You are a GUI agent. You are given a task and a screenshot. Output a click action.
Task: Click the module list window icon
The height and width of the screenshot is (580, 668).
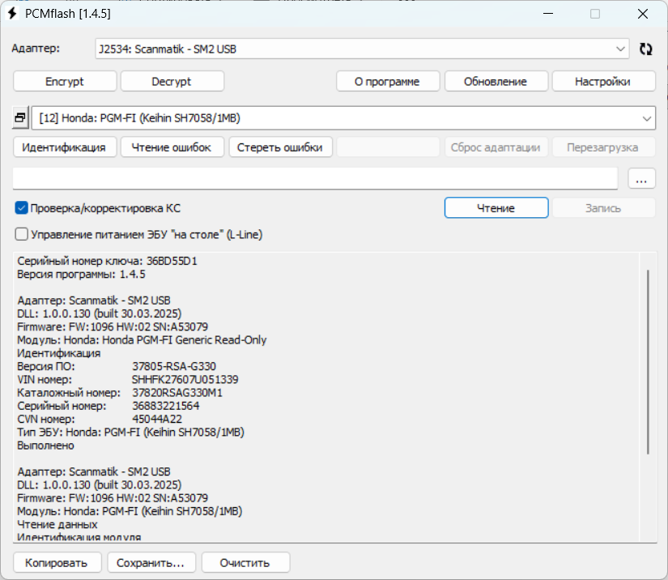[21, 118]
